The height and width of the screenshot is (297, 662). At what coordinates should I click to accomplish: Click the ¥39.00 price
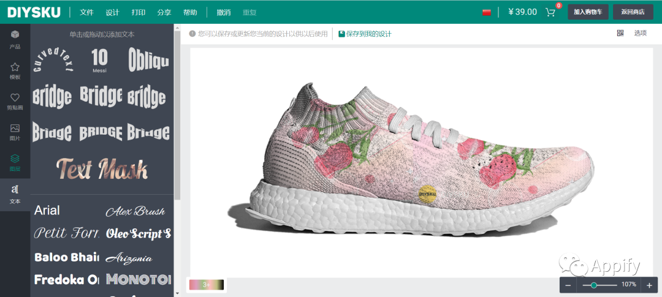523,12
